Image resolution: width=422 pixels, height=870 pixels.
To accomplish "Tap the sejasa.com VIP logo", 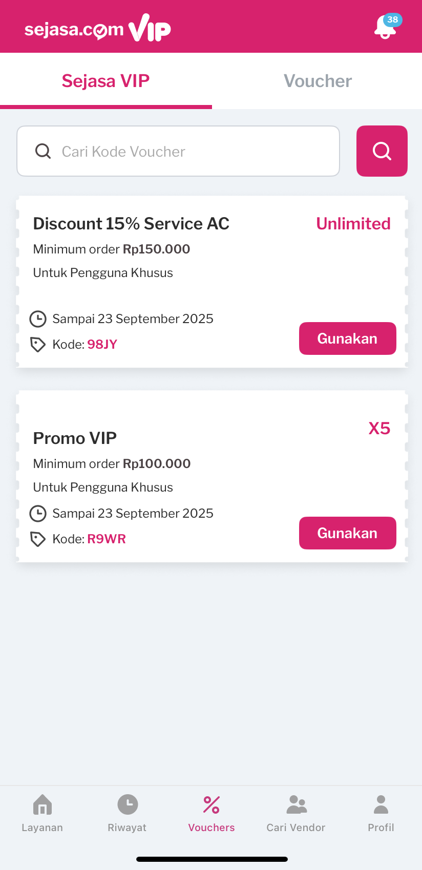I will coord(97,29).
